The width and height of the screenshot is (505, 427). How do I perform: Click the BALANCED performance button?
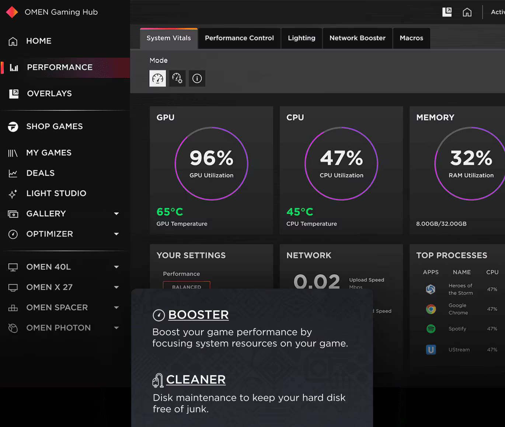pyautogui.click(x=187, y=285)
